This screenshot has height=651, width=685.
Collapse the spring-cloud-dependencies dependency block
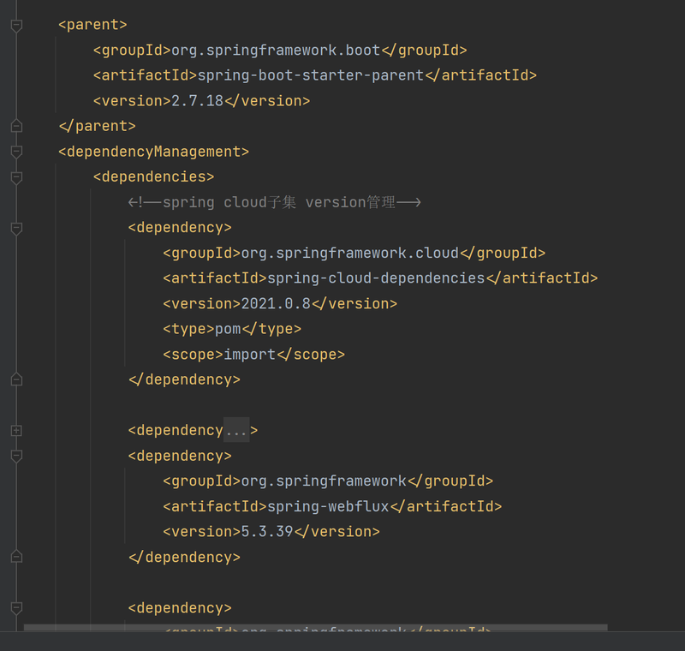[15, 228]
